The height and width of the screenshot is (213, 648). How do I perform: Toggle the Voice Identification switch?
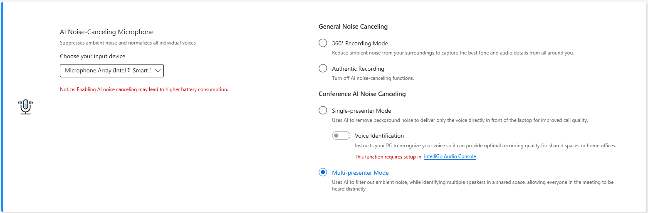coord(341,136)
